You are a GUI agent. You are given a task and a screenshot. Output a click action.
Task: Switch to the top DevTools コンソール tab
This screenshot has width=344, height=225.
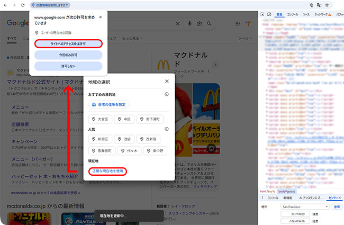(293, 14)
